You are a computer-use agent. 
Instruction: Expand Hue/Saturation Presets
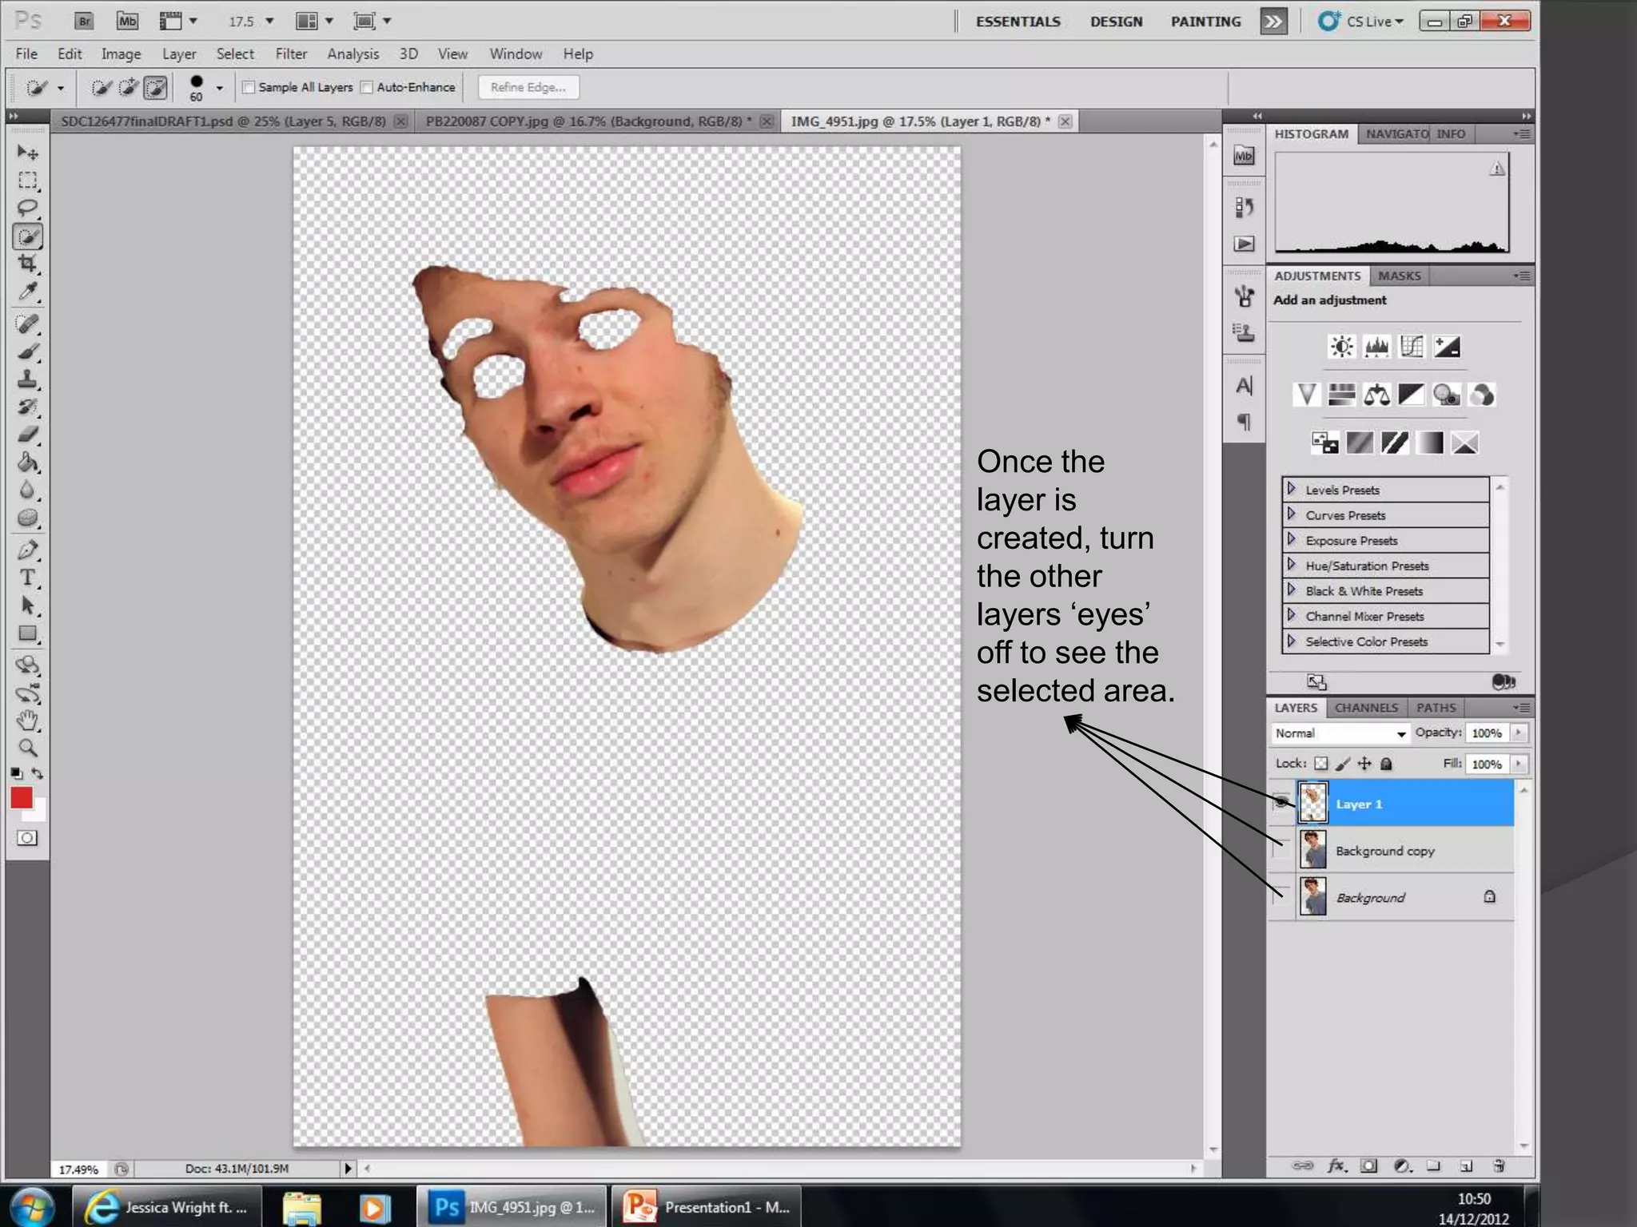point(1291,565)
